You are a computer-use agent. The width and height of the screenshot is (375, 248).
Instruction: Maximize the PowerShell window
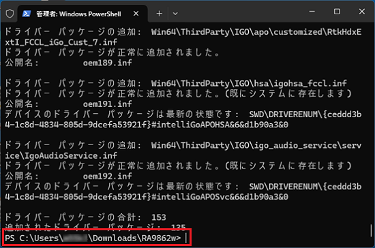click(x=337, y=12)
